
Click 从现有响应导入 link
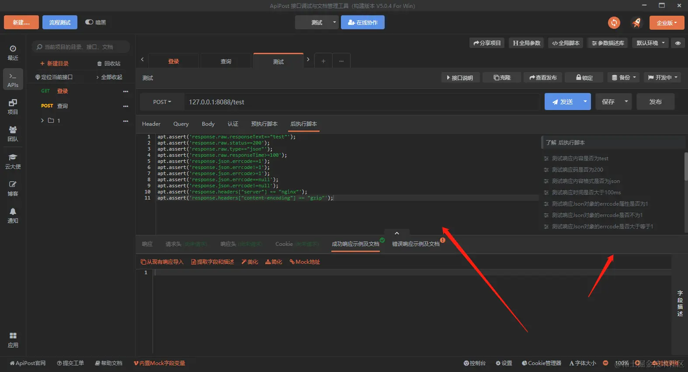click(x=162, y=262)
